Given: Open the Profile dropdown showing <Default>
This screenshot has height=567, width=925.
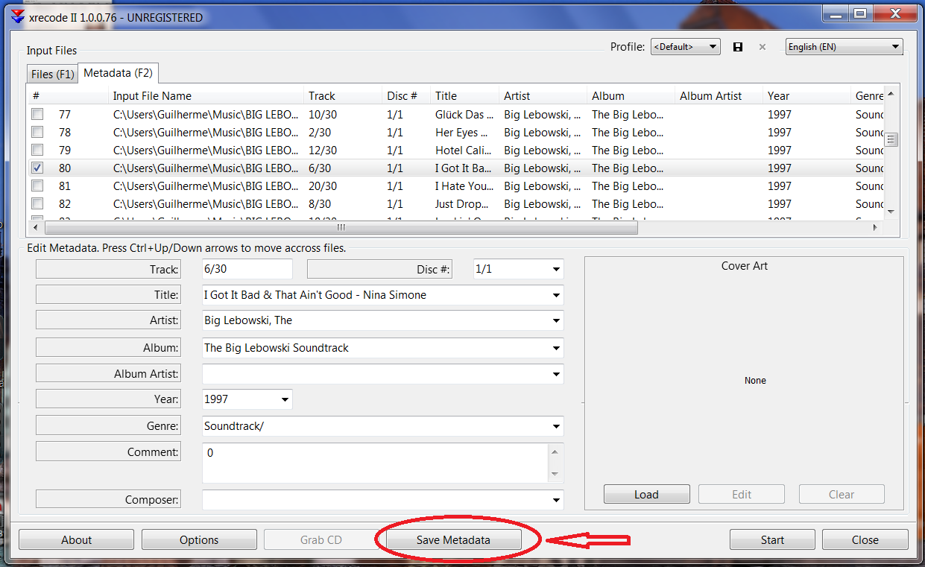Looking at the screenshot, I should tap(685, 47).
